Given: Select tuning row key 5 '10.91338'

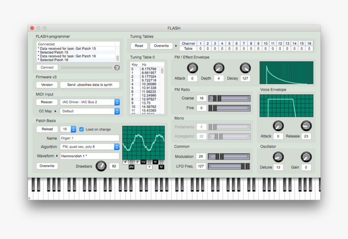Looking at the screenshot, I should (x=145, y=88).
